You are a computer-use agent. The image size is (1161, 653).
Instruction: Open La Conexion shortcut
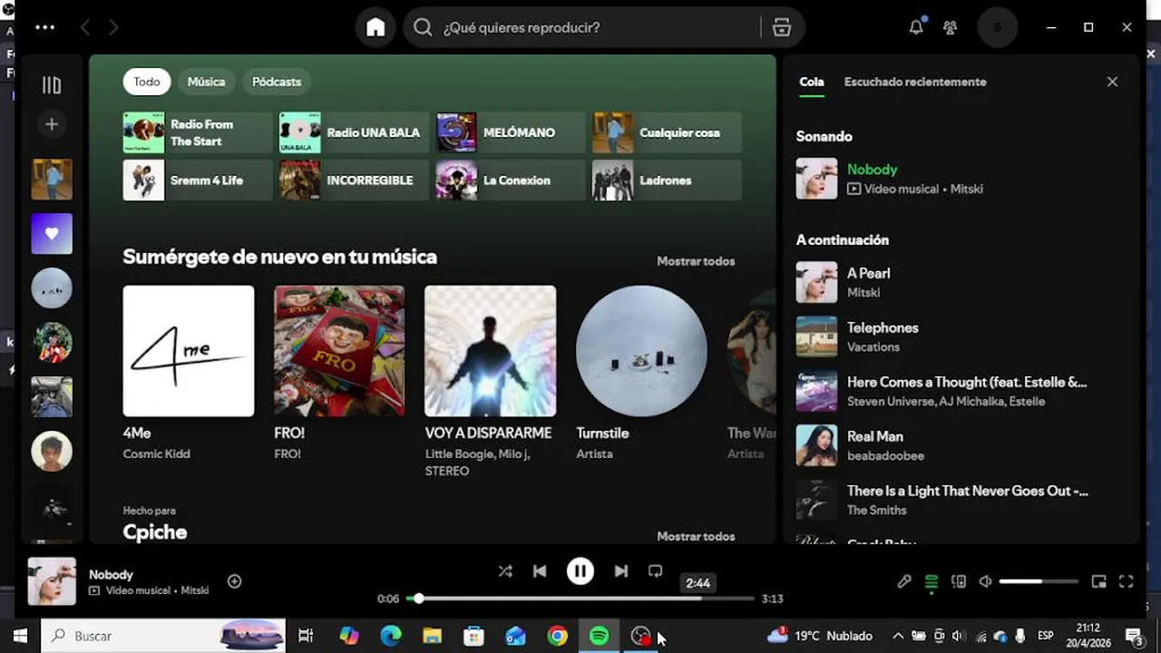(511, 180)
